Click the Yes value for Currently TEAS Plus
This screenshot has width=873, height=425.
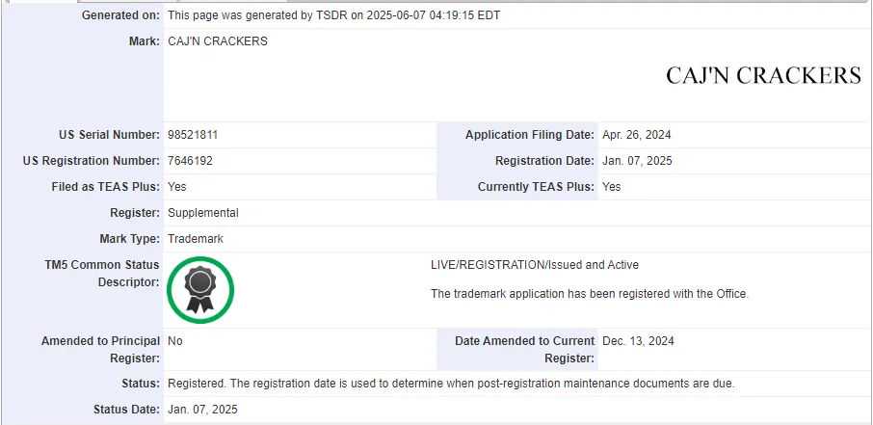tap(611, 187)
